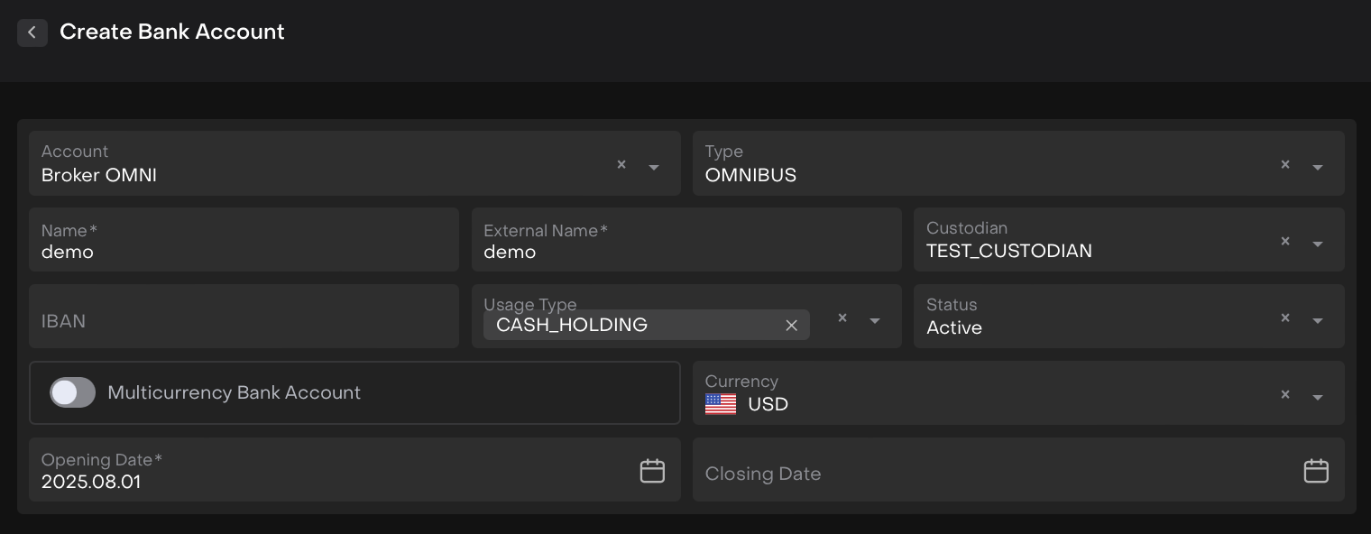Clear the Type field value
Viewport: 1371px width, 534px height.
click(1285, 164)
